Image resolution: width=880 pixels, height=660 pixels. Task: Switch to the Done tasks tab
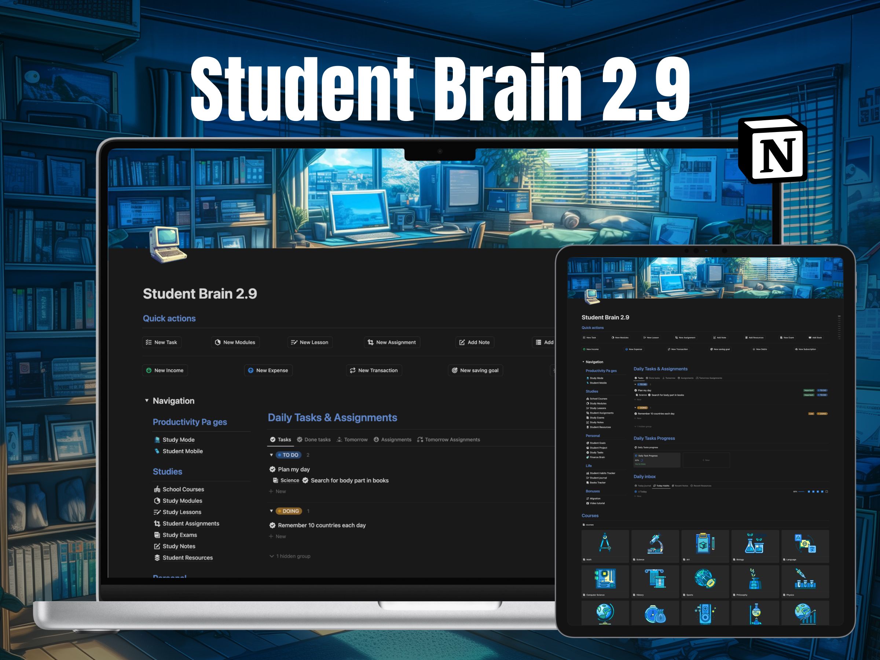coord(313,440)
